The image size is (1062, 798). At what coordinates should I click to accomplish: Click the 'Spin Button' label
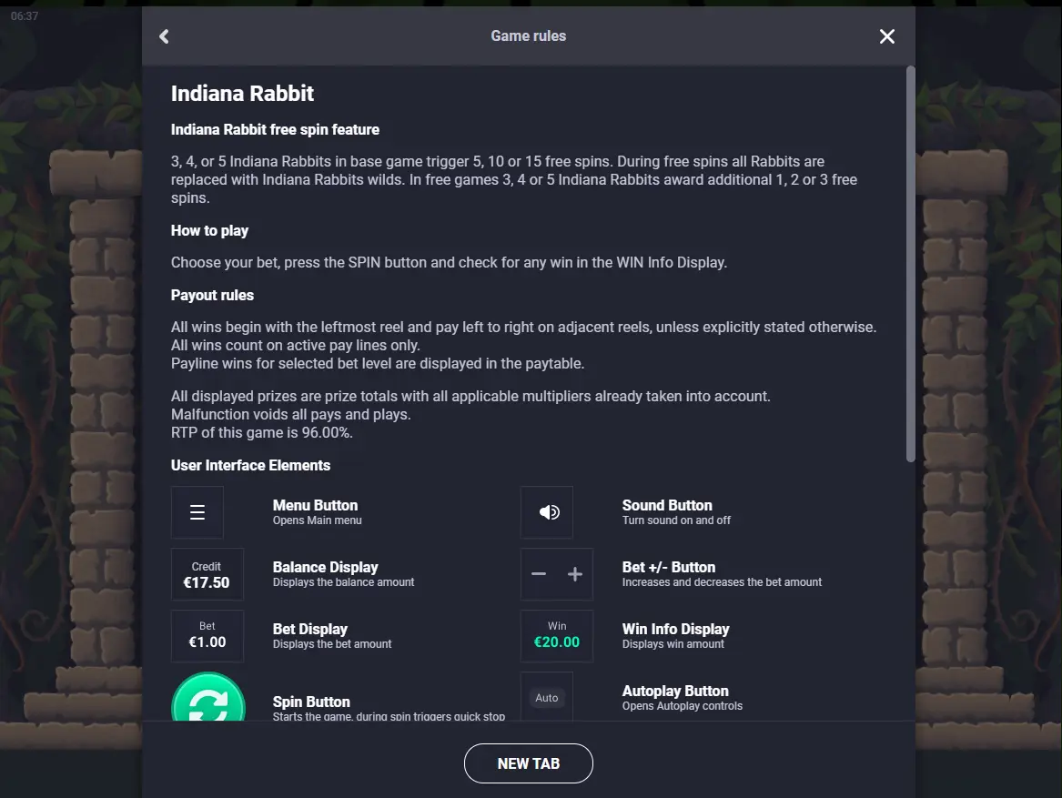click(311, 702)
